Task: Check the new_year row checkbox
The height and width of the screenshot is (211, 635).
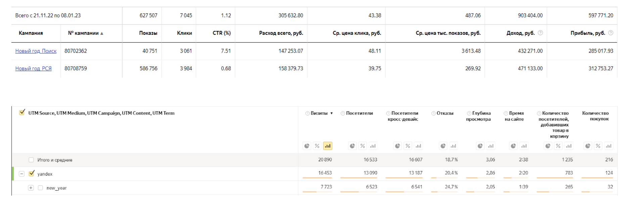Action: coord(40,188)
